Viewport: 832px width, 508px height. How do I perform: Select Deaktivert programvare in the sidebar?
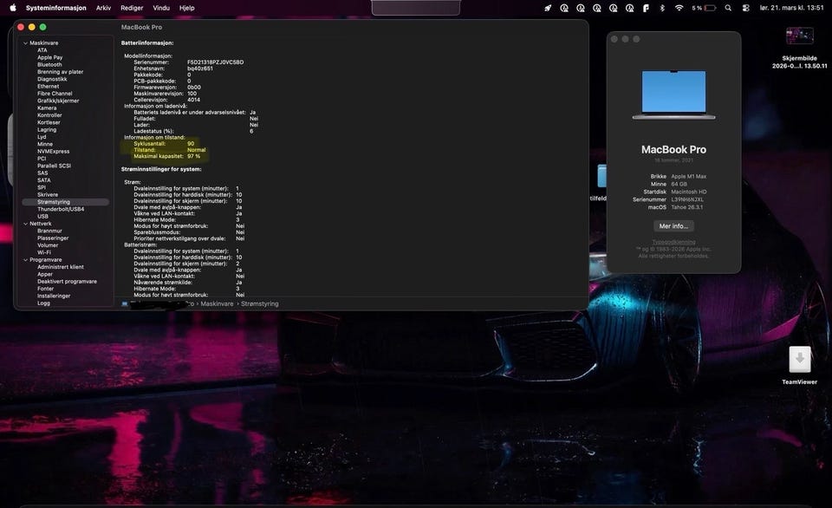[67, 282]
